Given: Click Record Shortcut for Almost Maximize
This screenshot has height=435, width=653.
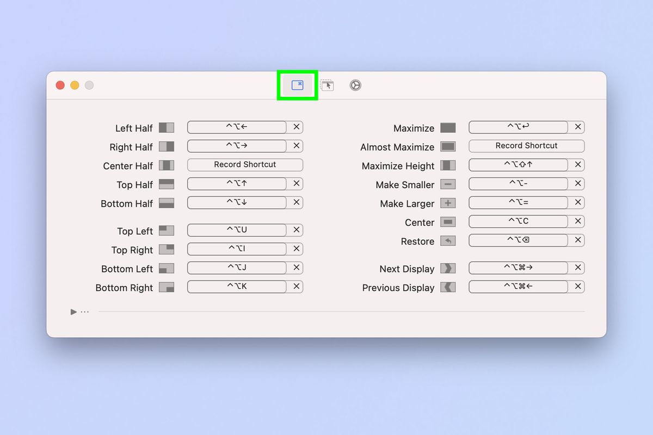Looking at the screenshot, I should point(526,146).
